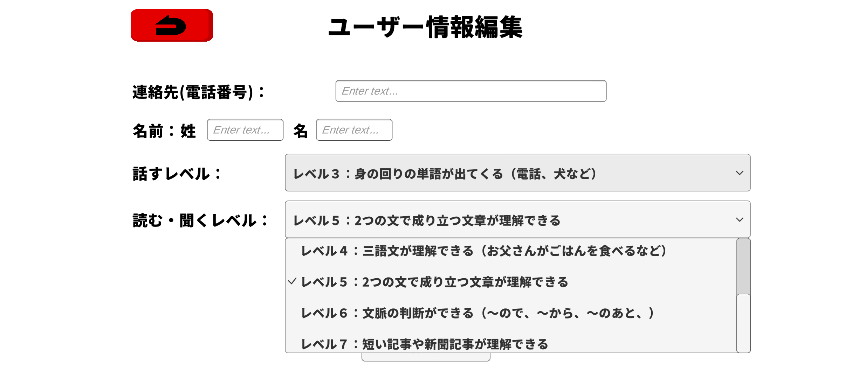Select the checked レベル5 option in list
852x378 pixels.
pos(434,282)
